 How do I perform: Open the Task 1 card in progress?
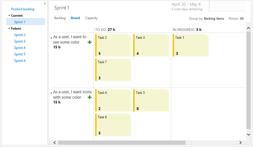point(190,45)
